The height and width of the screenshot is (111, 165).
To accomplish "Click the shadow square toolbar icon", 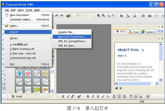I will (134, 16).
